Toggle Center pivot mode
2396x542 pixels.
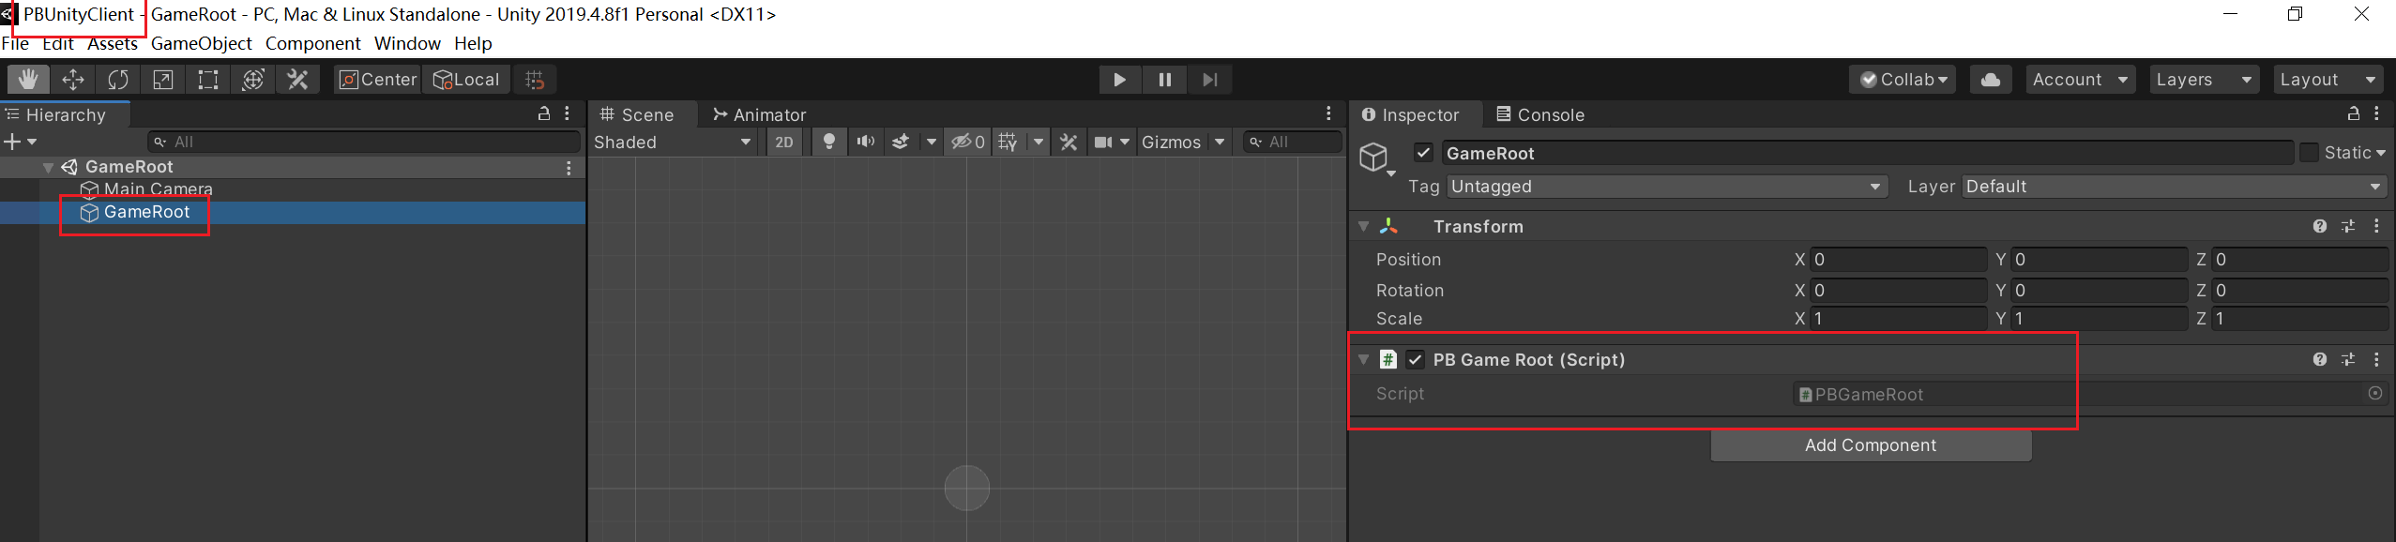coord(378,80)
